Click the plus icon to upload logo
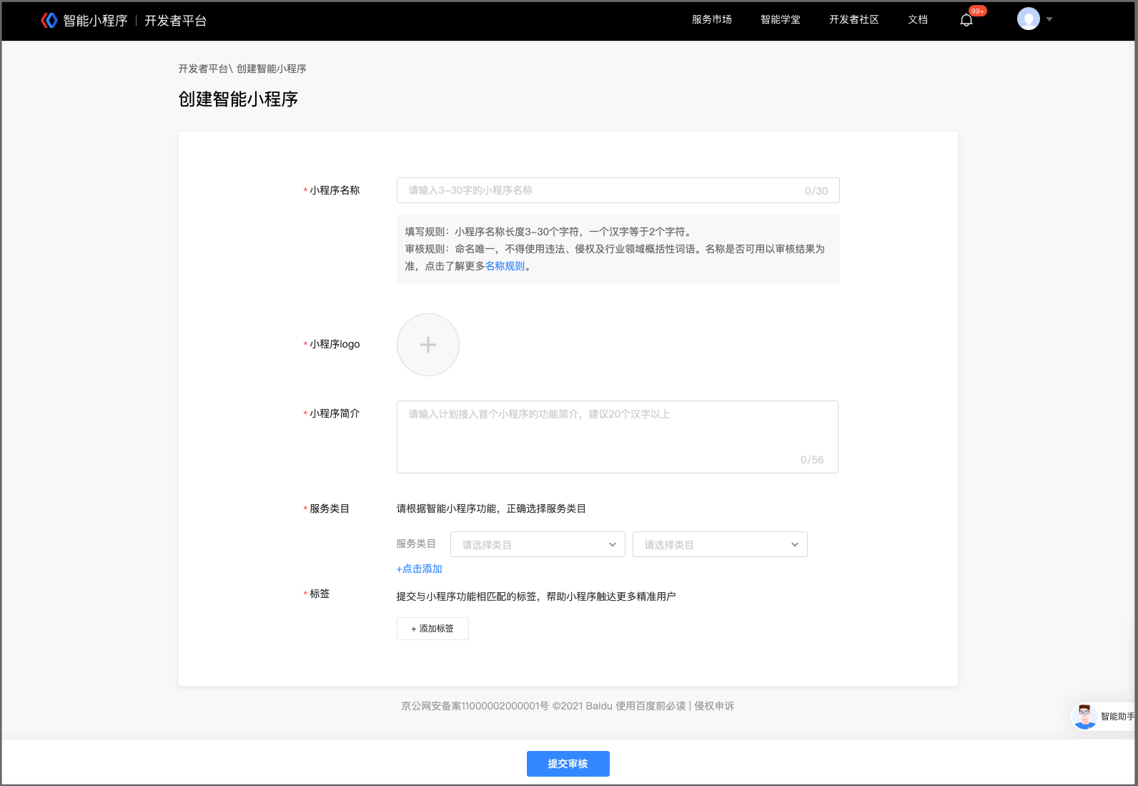The image size is (1138, 786). (x=428, y=345)
